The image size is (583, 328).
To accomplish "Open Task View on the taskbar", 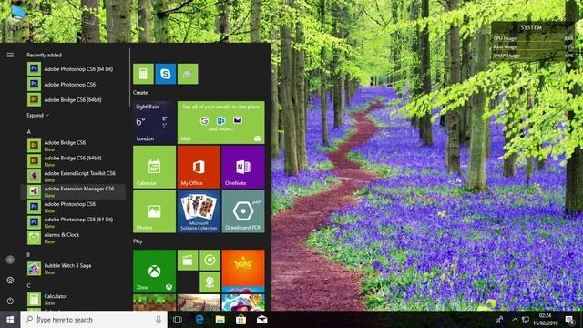I will [x=178, y=320].
